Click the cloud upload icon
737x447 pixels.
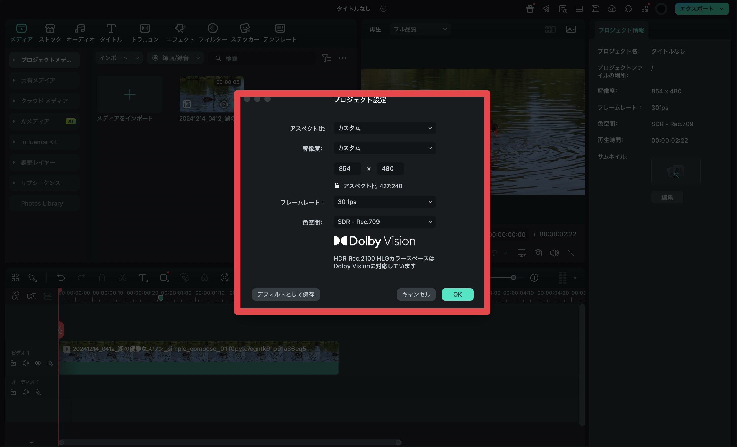click(612, 9)
